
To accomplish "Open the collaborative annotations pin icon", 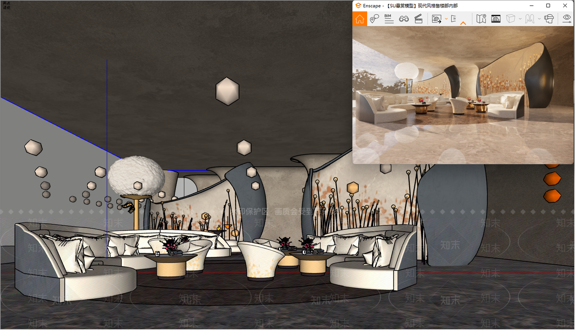I will coord(374,19).
